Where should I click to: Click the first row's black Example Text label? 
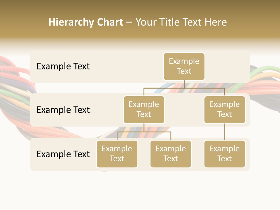[63, 66]
